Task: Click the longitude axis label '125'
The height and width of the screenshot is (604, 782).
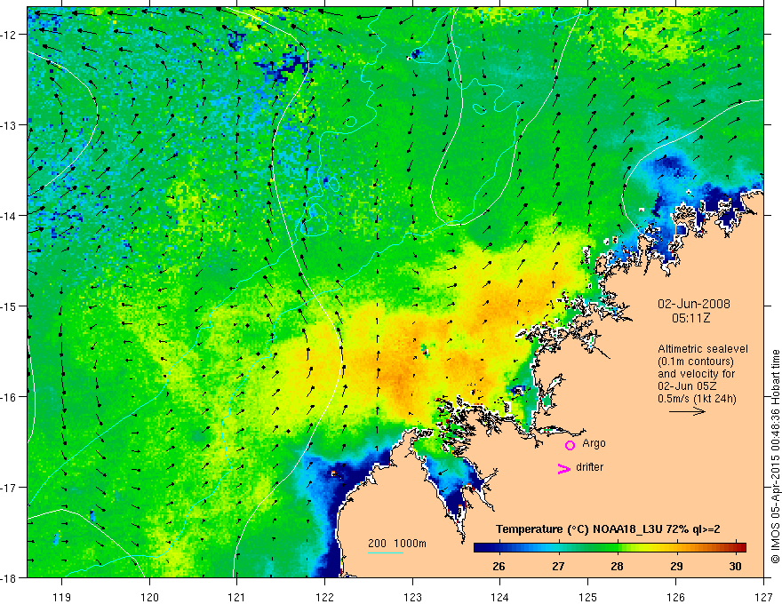Action: coord(588,597)
